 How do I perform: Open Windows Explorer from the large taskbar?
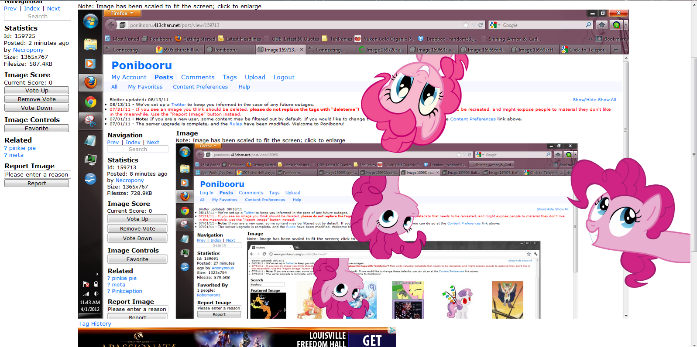point(90,44)
